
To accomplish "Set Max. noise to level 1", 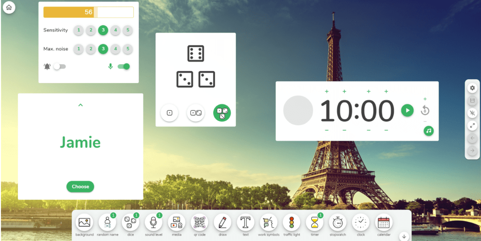I will (x=78, y=49).
